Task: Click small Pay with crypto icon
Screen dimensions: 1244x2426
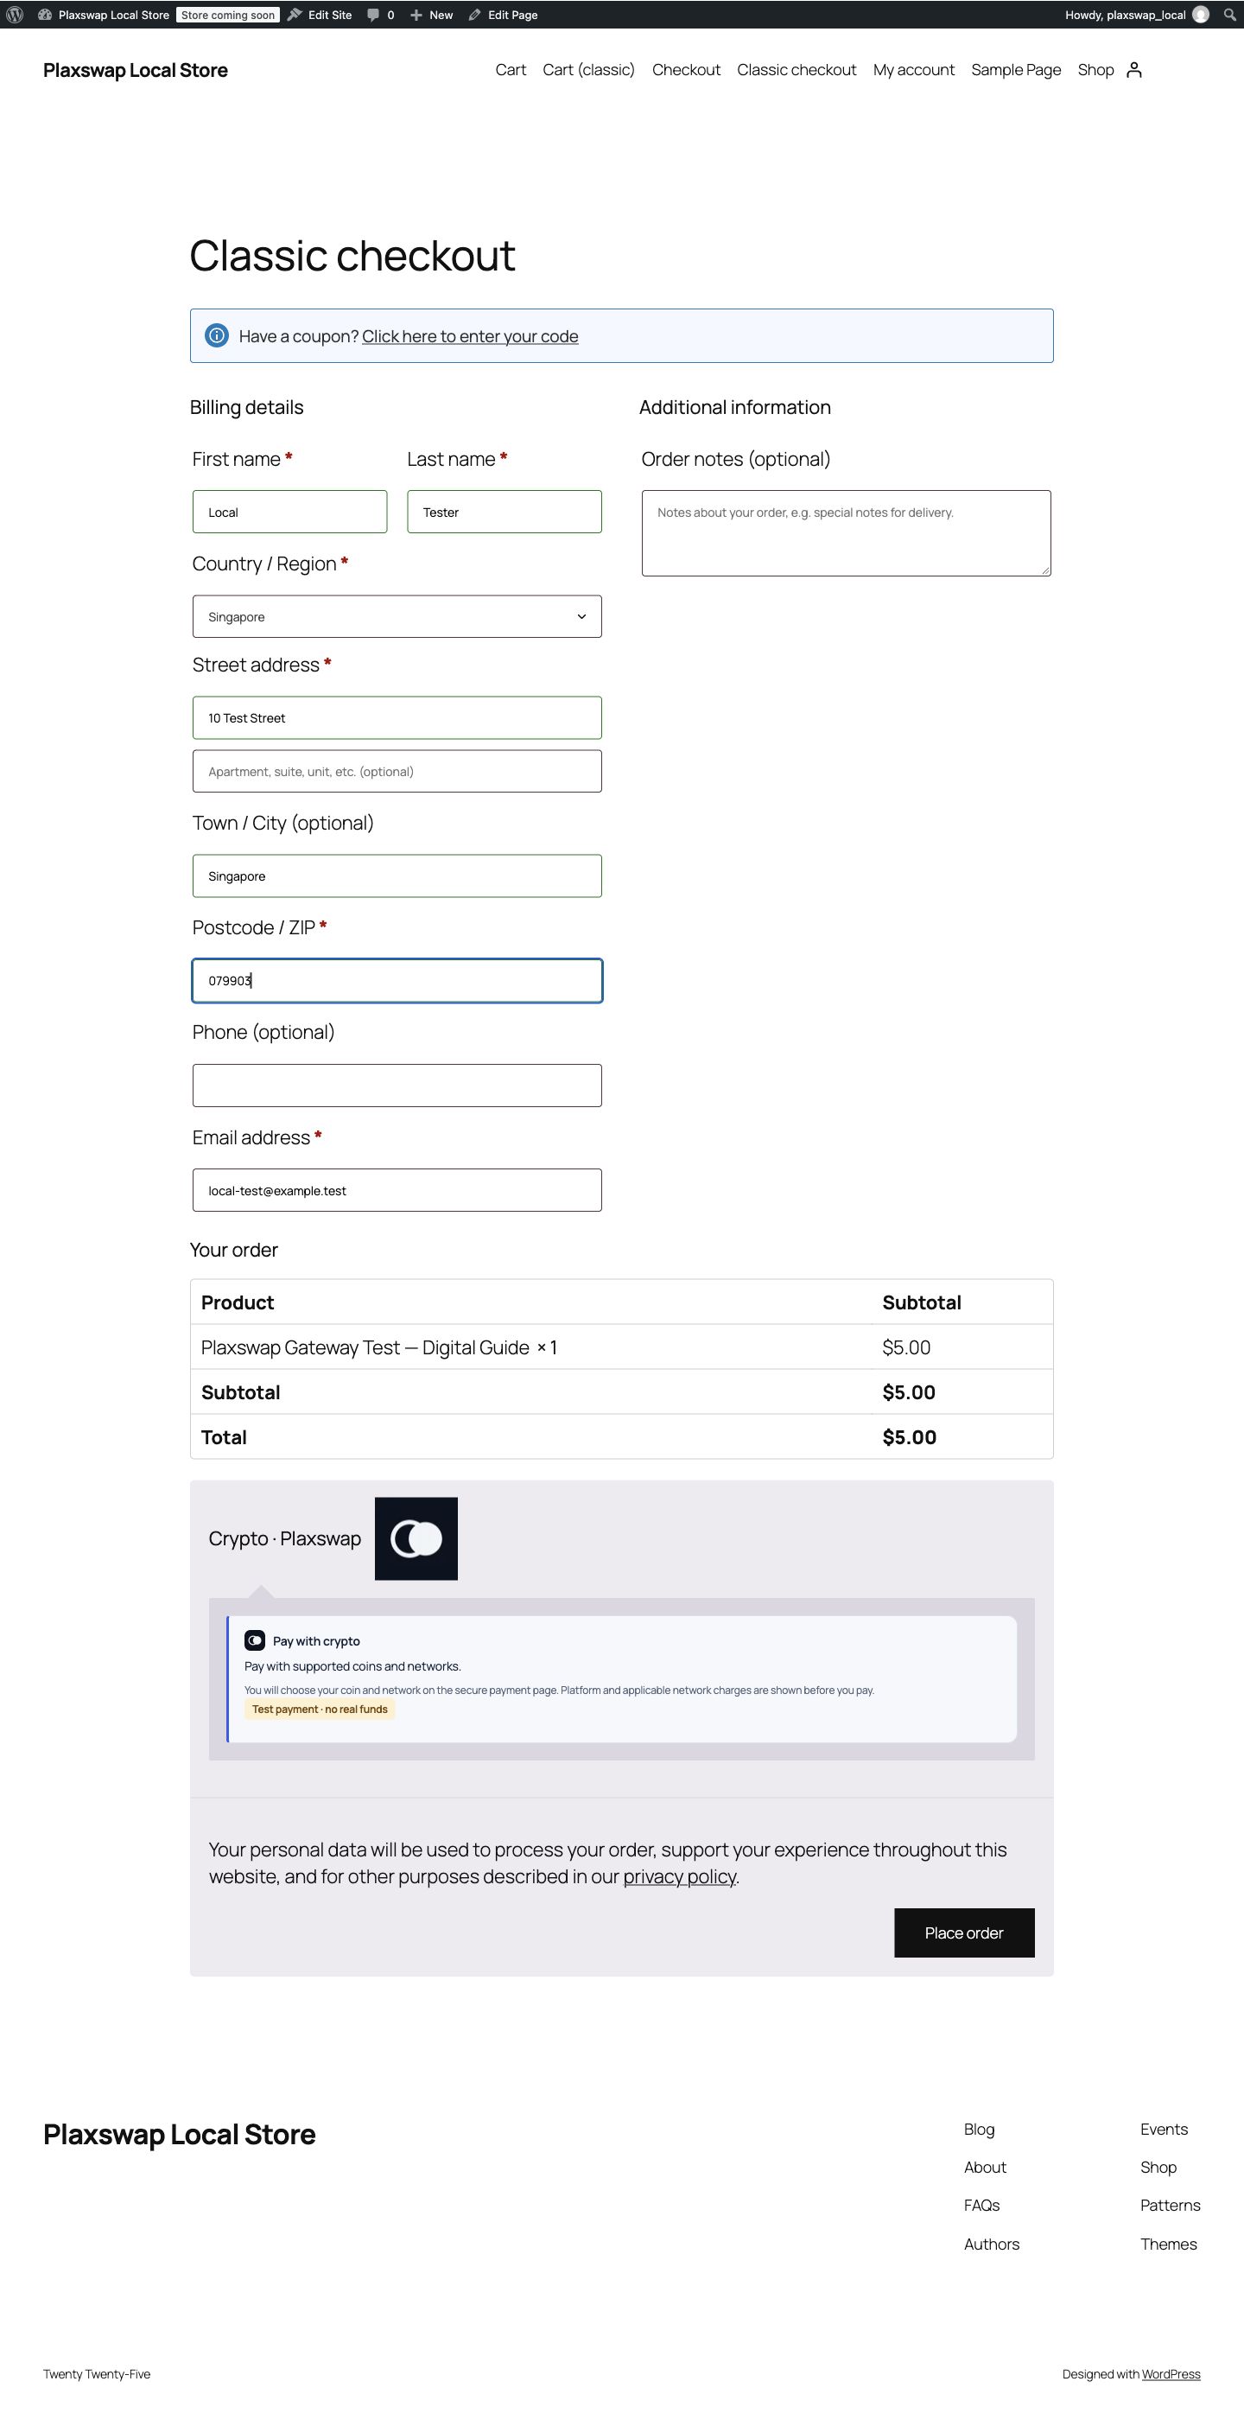Action: point(254,1640)
